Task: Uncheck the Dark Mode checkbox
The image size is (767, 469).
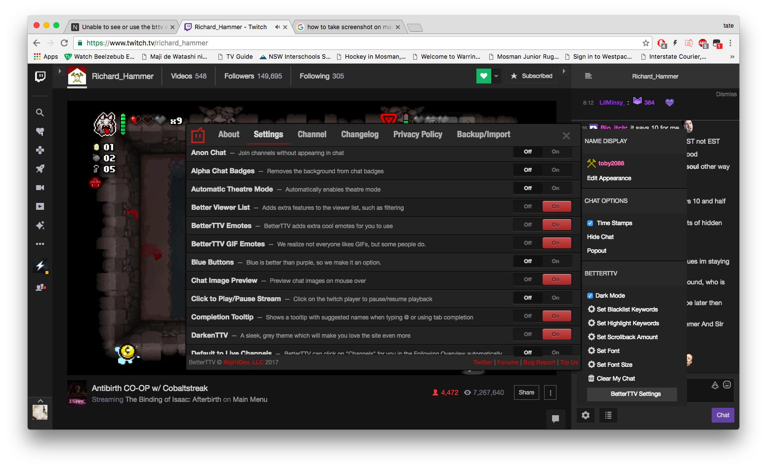Action: pos(590,296)
